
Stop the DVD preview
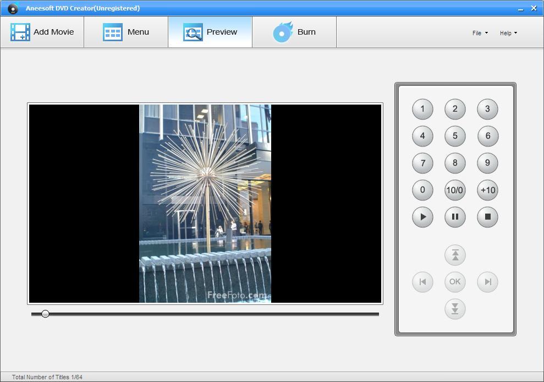point(487,217)
